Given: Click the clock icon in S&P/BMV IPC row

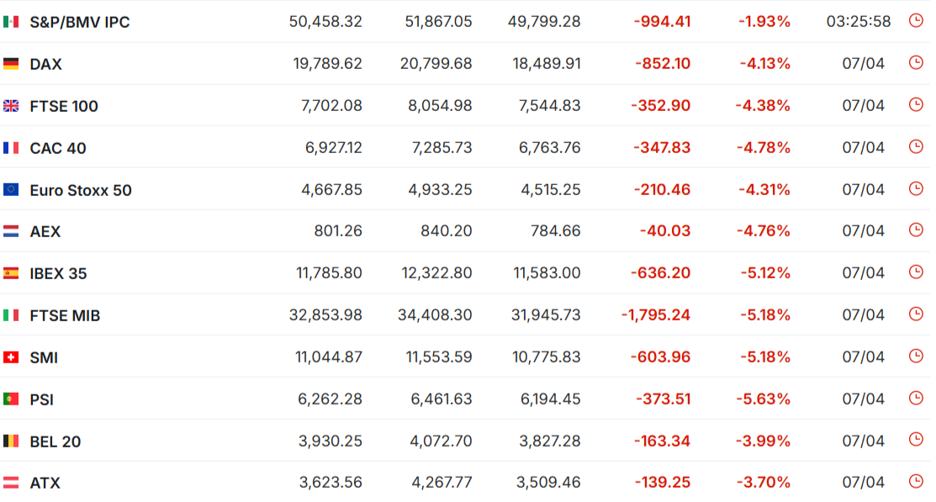Looking at the screenshot, I should (x=916, y=20).
